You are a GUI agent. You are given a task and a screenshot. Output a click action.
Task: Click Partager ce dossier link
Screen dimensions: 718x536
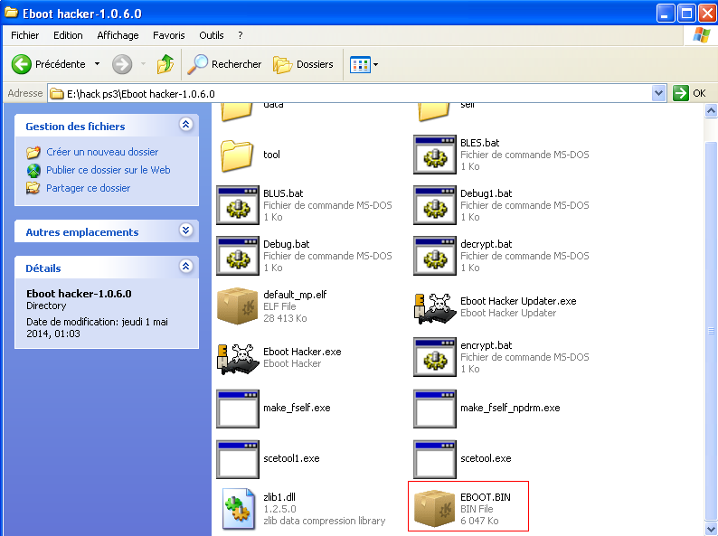pyautogui.click(x=88, y=188)
